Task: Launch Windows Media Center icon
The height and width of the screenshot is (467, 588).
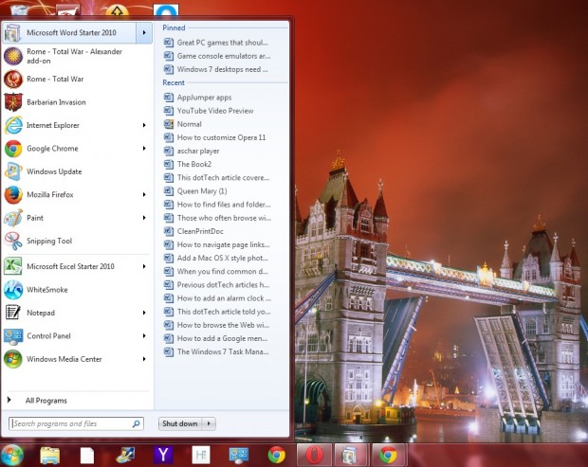Action: pos(13,359)
